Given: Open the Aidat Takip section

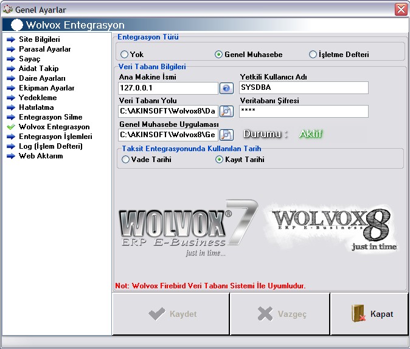Looking at the screenshot, I should point(39,69).
